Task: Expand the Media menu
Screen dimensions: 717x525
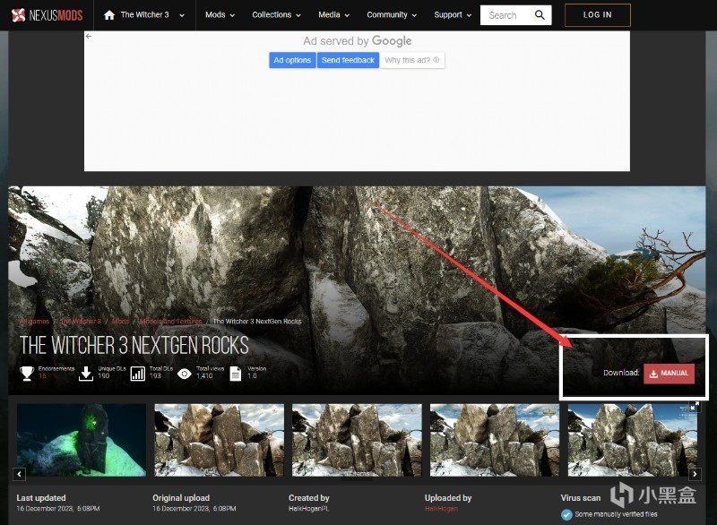Action: click(x=333, y=15)
